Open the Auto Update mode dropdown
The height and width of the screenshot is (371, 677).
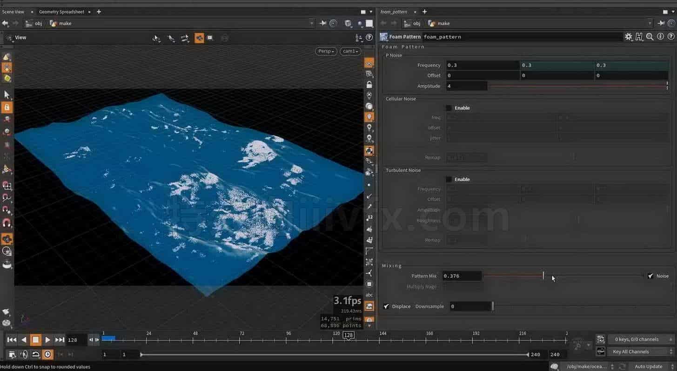tap(651, 366)
